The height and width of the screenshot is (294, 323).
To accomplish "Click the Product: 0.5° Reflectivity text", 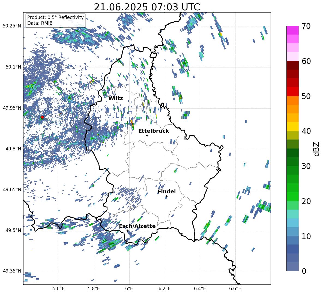I will click(x=55, y=17).
